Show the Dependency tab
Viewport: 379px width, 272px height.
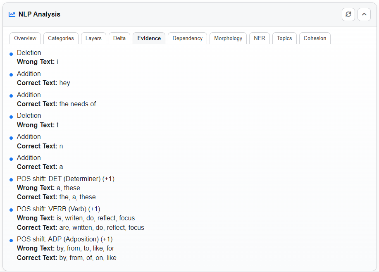187,38
